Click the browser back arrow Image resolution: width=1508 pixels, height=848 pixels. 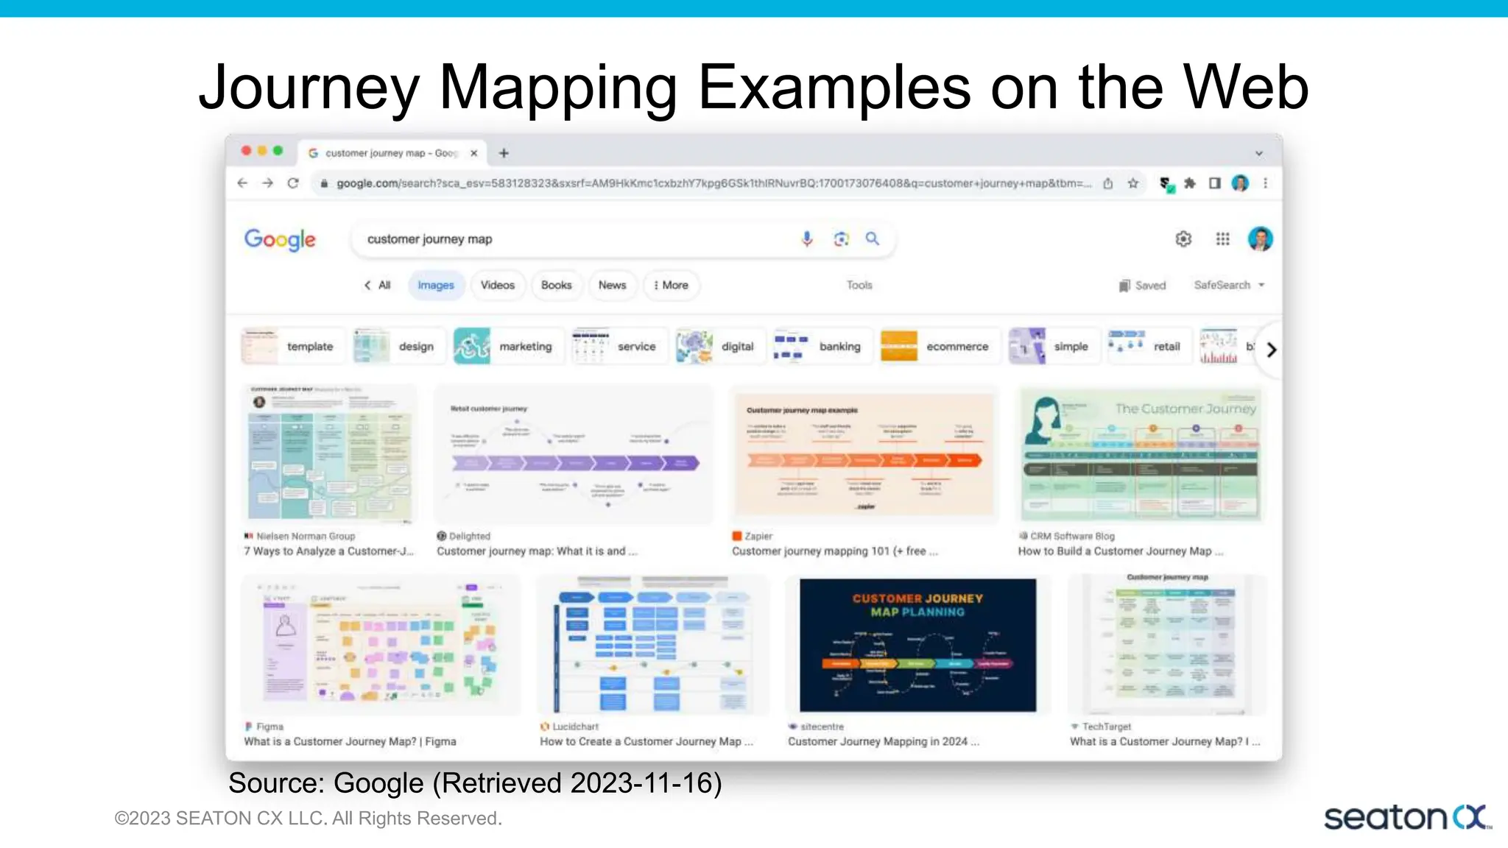click(242, 183)
